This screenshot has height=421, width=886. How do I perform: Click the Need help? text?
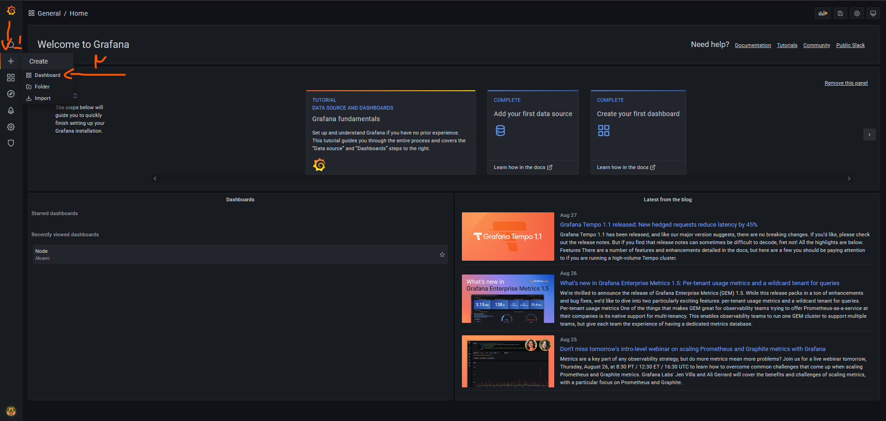[710, 45]
